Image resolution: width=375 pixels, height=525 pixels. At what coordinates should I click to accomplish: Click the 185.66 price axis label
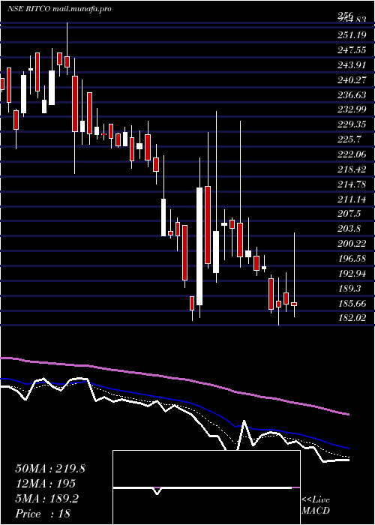[352, 304]
